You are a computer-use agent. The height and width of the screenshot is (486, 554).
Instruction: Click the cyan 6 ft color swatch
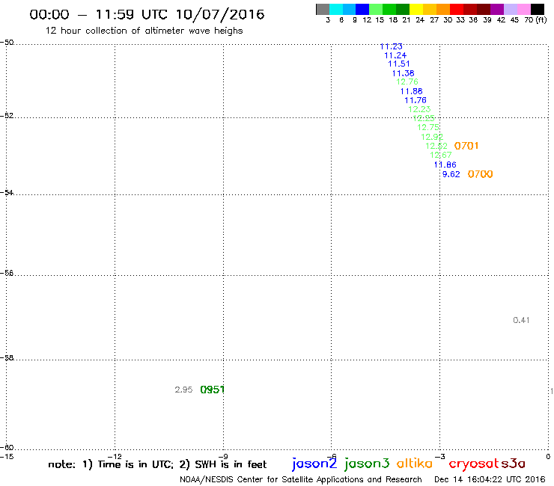point(336,9)
